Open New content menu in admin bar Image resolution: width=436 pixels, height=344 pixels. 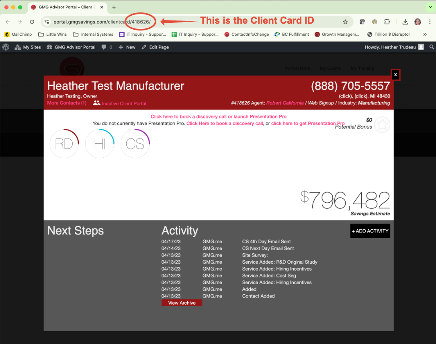(x=127, y=47)
